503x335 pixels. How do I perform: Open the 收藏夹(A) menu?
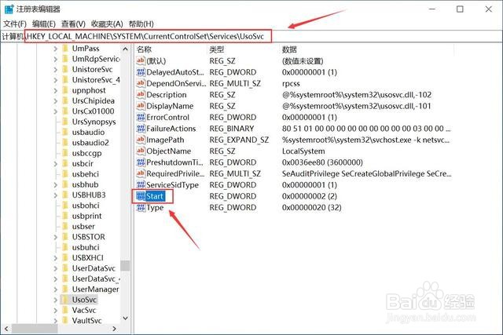click(x=107, y=24)
